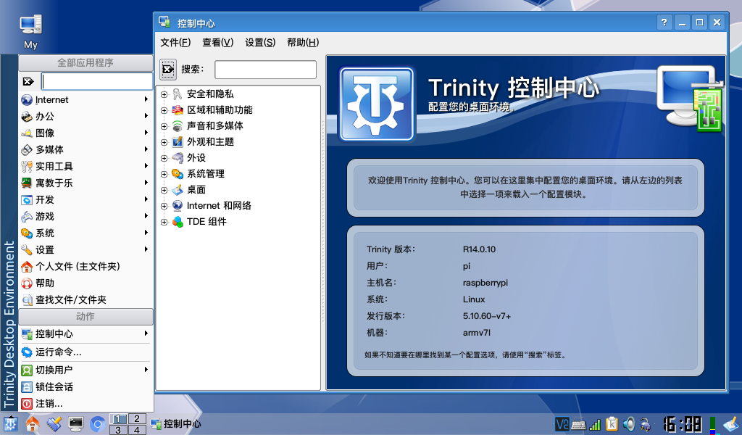Open the Klipper clipboard tray icon

click(x=612, y=424)
